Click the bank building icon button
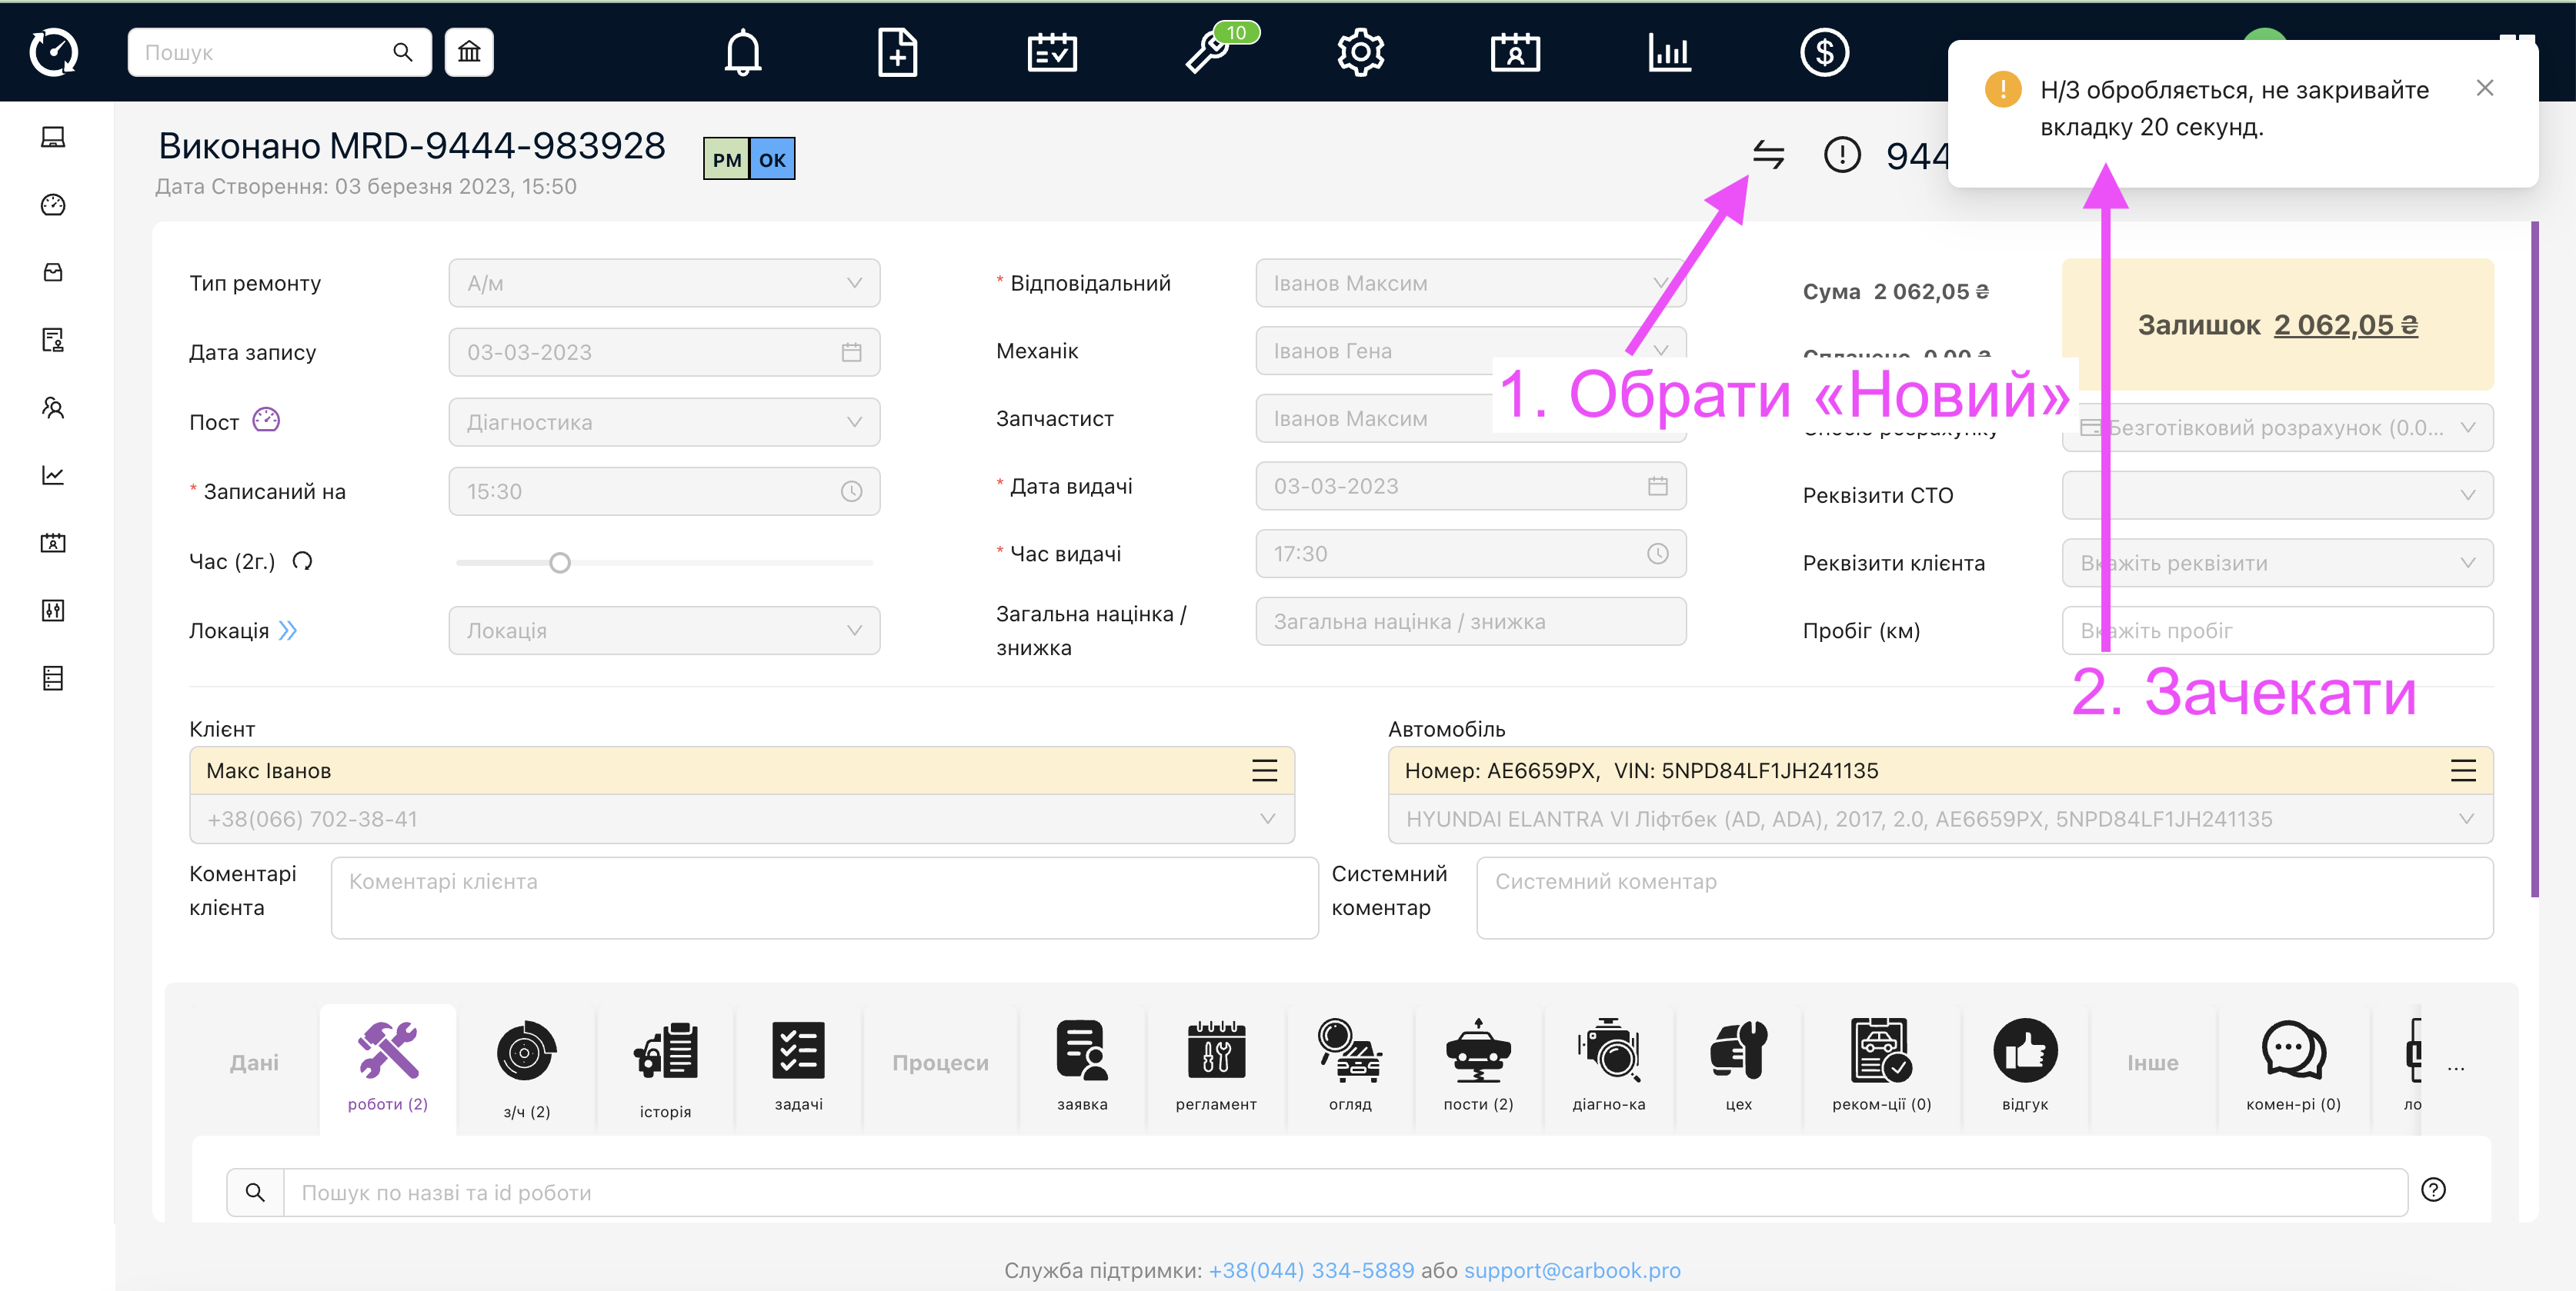The height and width of the screenshot is (1291, 2576). pos(469,52)
